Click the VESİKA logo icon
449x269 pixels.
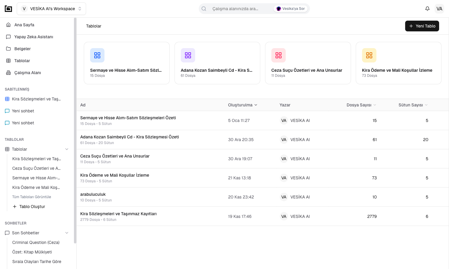(8, 9)
